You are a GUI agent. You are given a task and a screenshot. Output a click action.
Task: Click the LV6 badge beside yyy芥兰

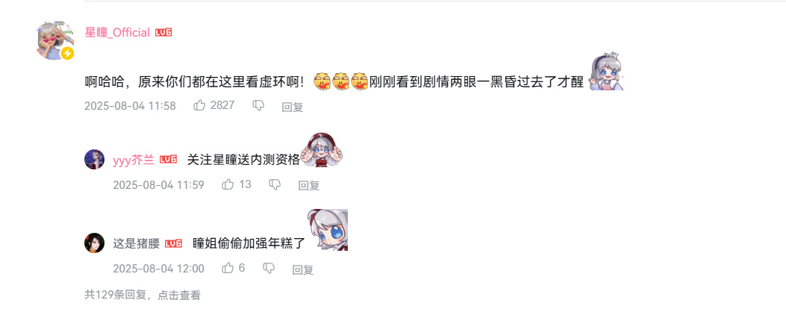coord(169,160)
